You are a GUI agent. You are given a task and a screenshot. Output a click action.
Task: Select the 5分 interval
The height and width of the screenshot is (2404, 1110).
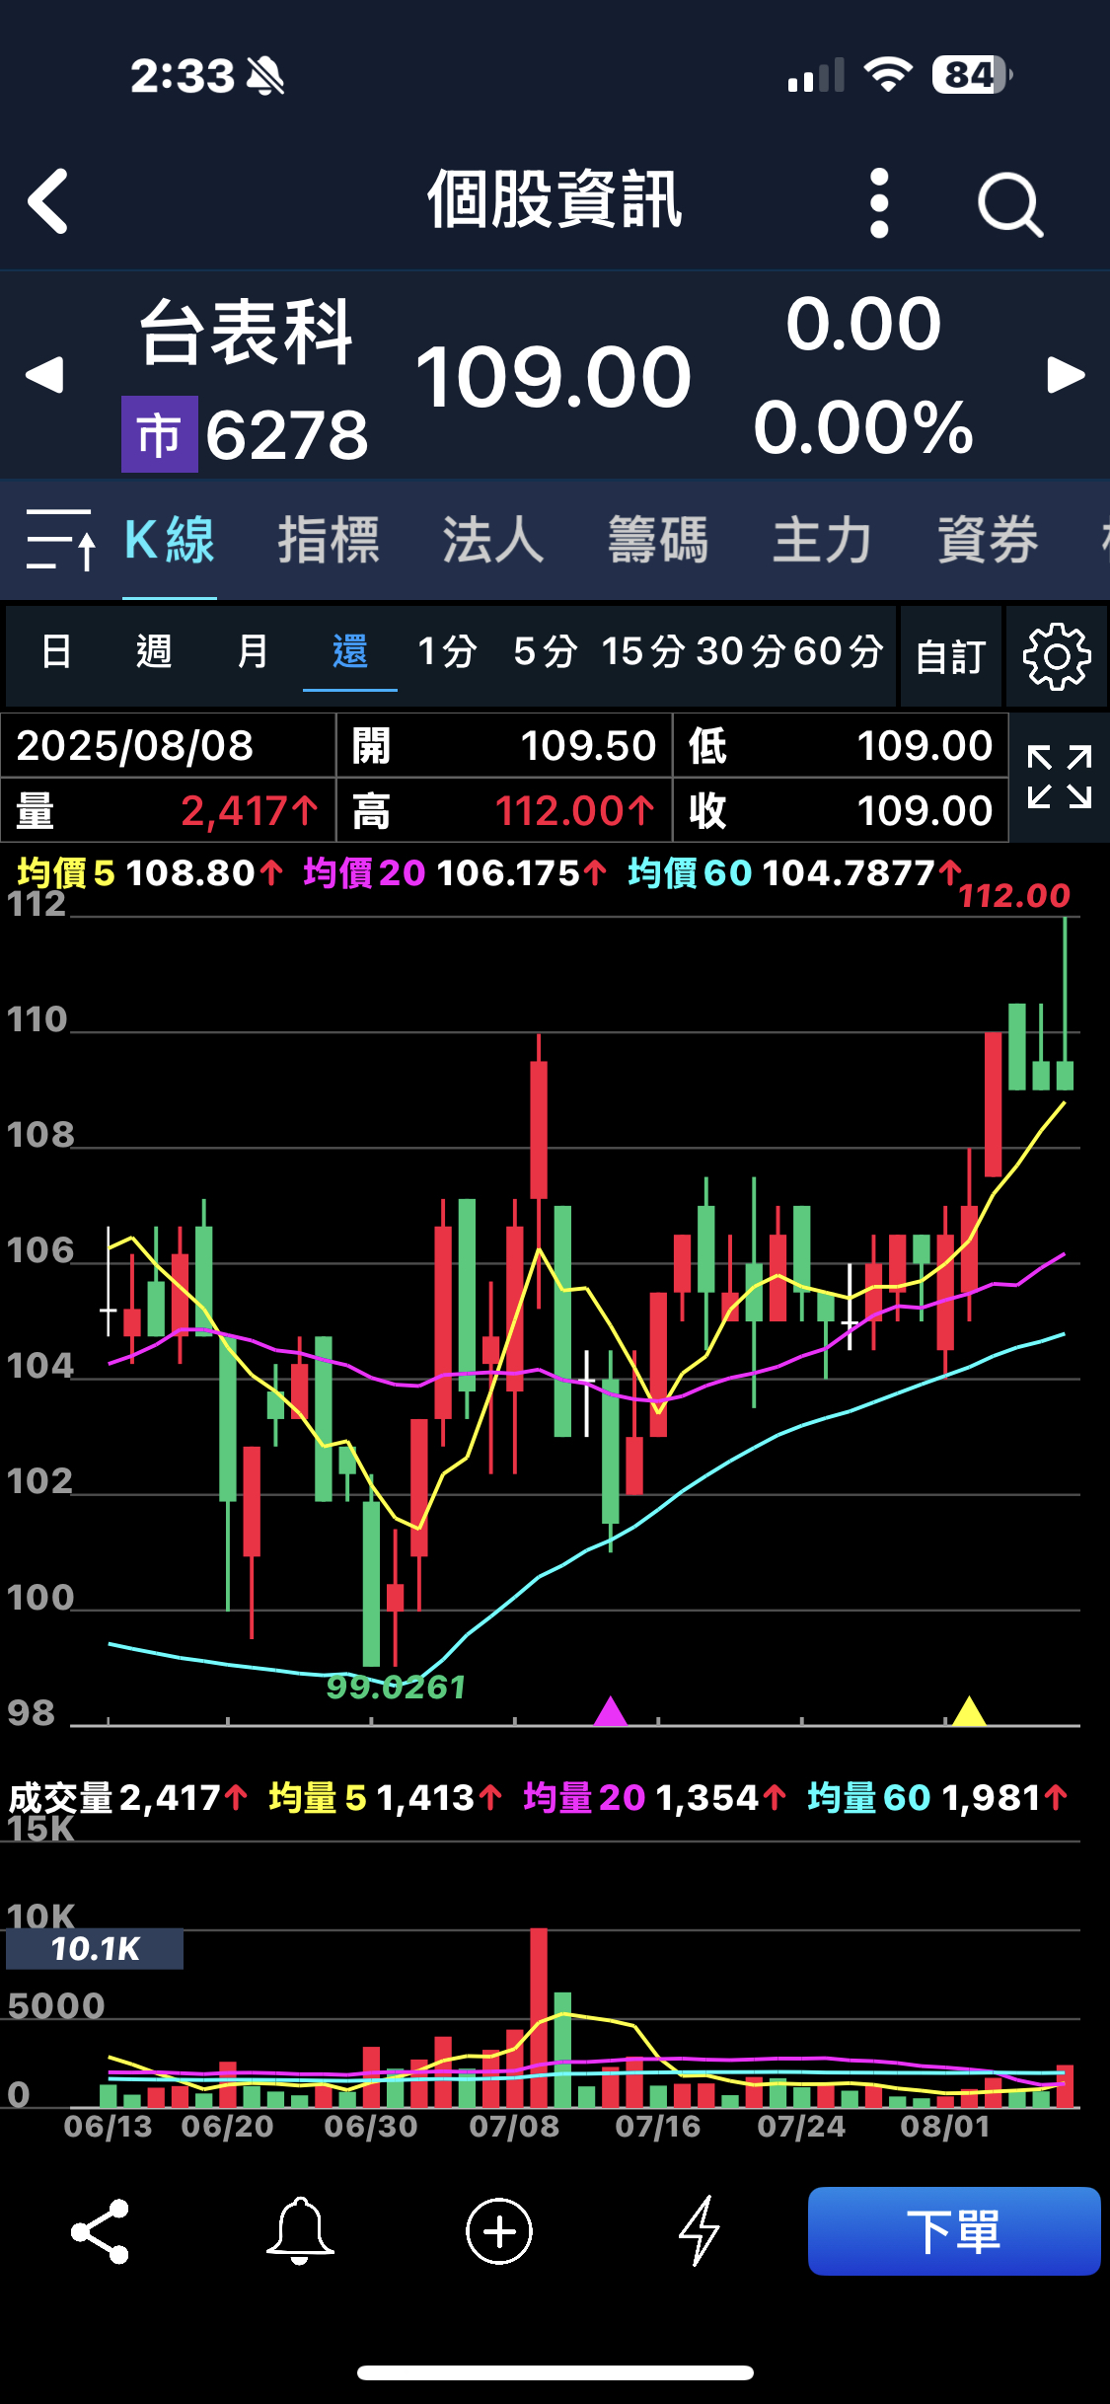tap(546, 651)
